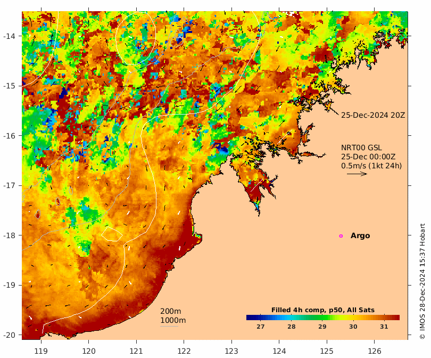The image size is (431, 358).
Task: Click the 'NRT00 GSL' text label
Action: click(x=361, y=148)
